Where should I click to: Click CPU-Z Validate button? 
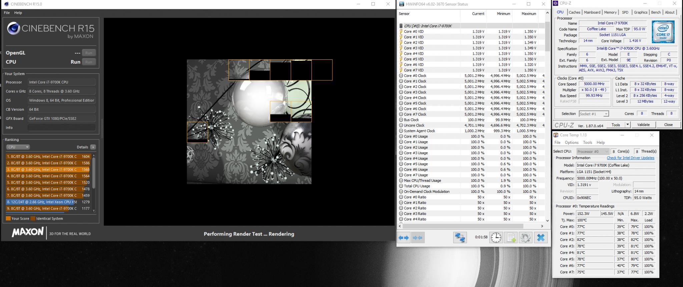pos(643,125)
